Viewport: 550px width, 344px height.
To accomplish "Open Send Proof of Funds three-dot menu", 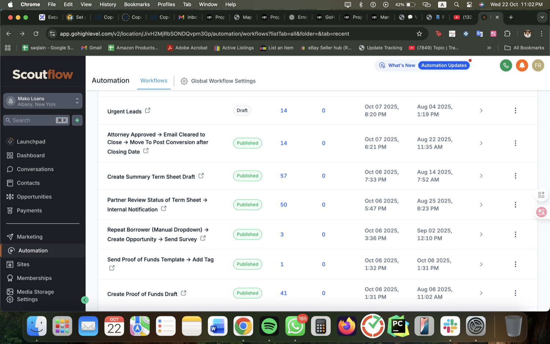I will coord(515,264).
